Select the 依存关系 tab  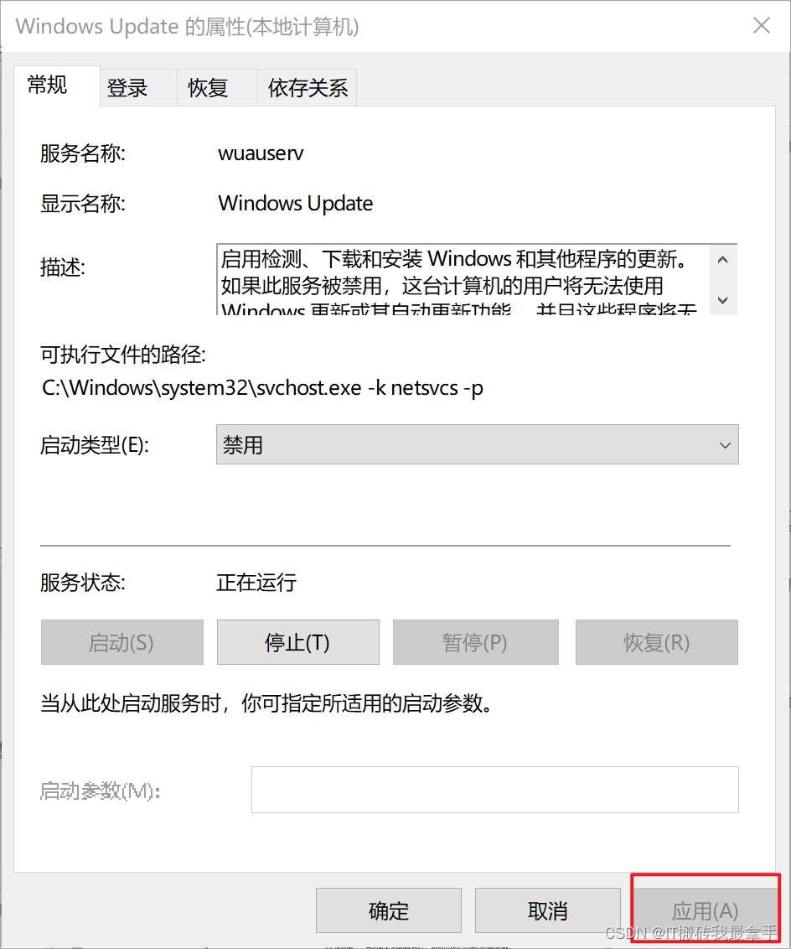point(308,88)
